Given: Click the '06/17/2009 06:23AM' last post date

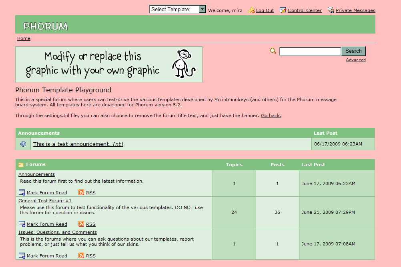Looking at the screenshot, I should pyautogui.click(x=338, y=144).
